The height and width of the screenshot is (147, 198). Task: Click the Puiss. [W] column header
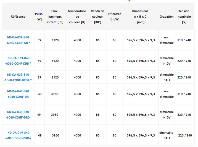(39, 17)
